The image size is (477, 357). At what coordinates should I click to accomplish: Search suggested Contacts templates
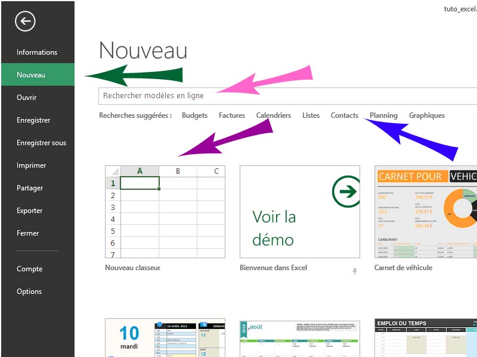345,115
